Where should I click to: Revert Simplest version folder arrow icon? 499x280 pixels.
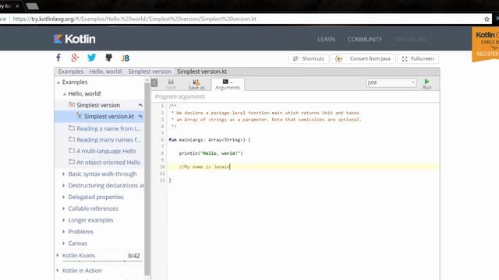click(140, 105)
